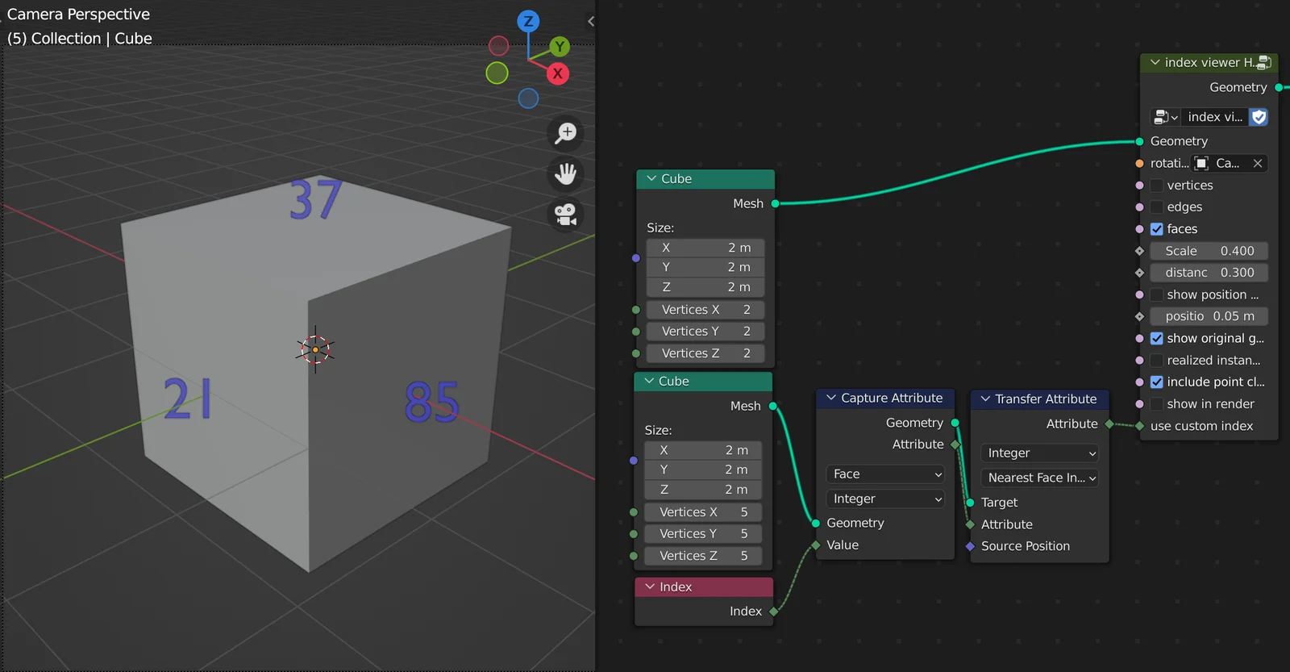The height and width of the screenshot is (672, 1290).
Task: Click the distance 0.300 value field
Action: pyautogui.click(x=1209, y=273)
